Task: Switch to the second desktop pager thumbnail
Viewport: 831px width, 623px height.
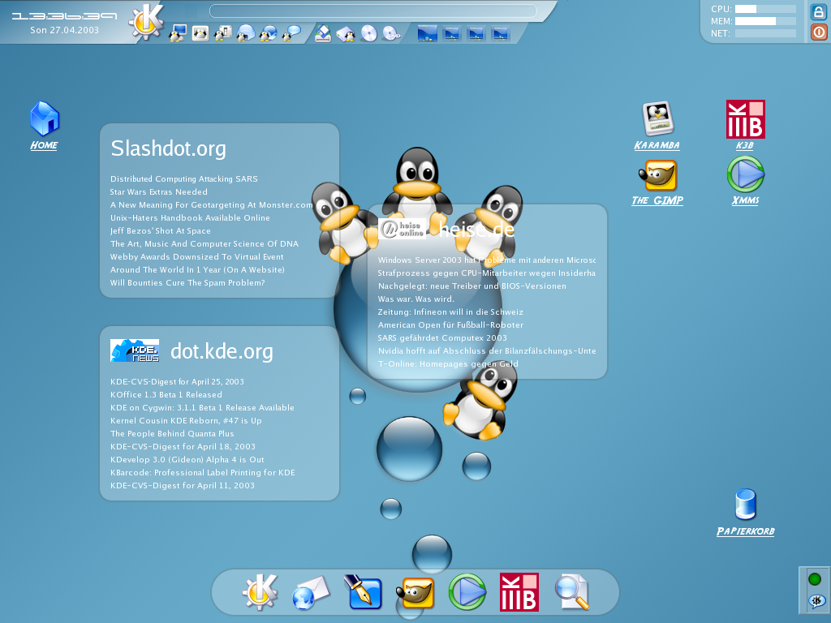Action: 451,33
